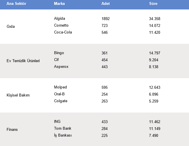Image resolution: width=189 pixels, height=146 pixels.
Task: Click the Cornetto brand name
Action: [x=61, y=25]
